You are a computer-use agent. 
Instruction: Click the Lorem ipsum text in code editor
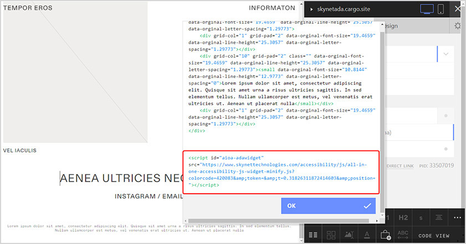pos(280,93)
